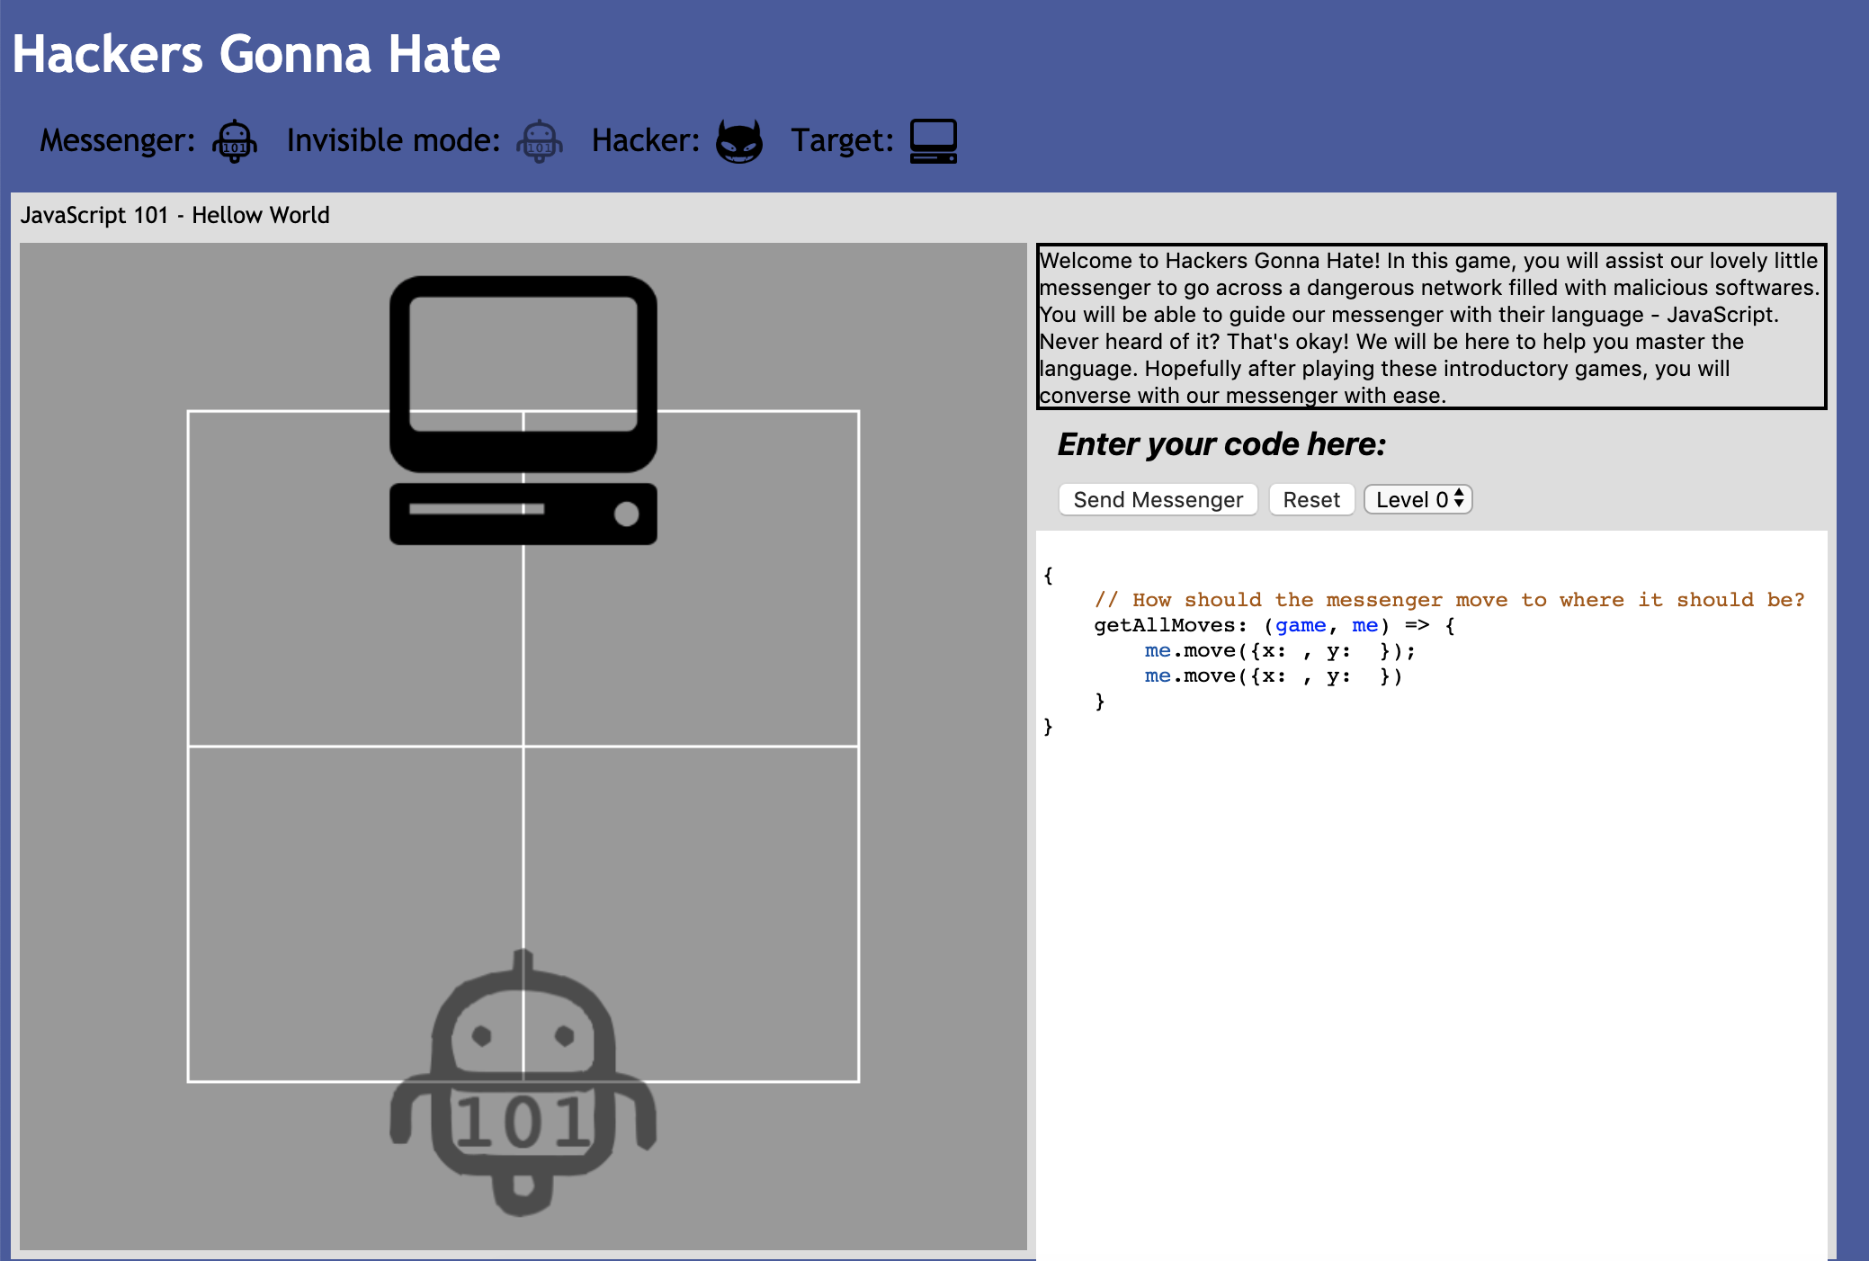Click the Invisible mode faded robot icon
The width and height of the screenshot is (1869, 1261).
pyautogui.click(x=540, y=141)
